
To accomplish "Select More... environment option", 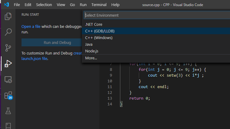I will point(156,58).
